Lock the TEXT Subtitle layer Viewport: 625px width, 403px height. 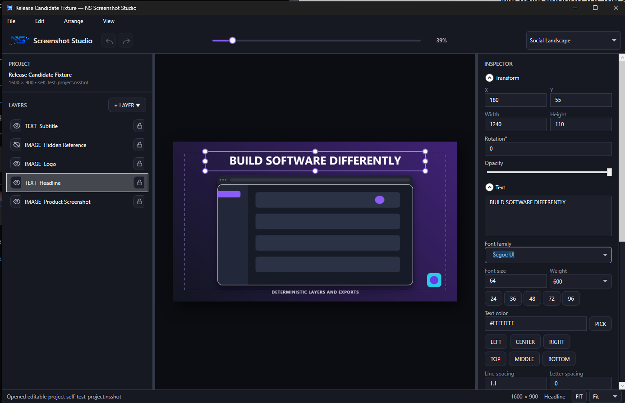click(x=140, y=126)
